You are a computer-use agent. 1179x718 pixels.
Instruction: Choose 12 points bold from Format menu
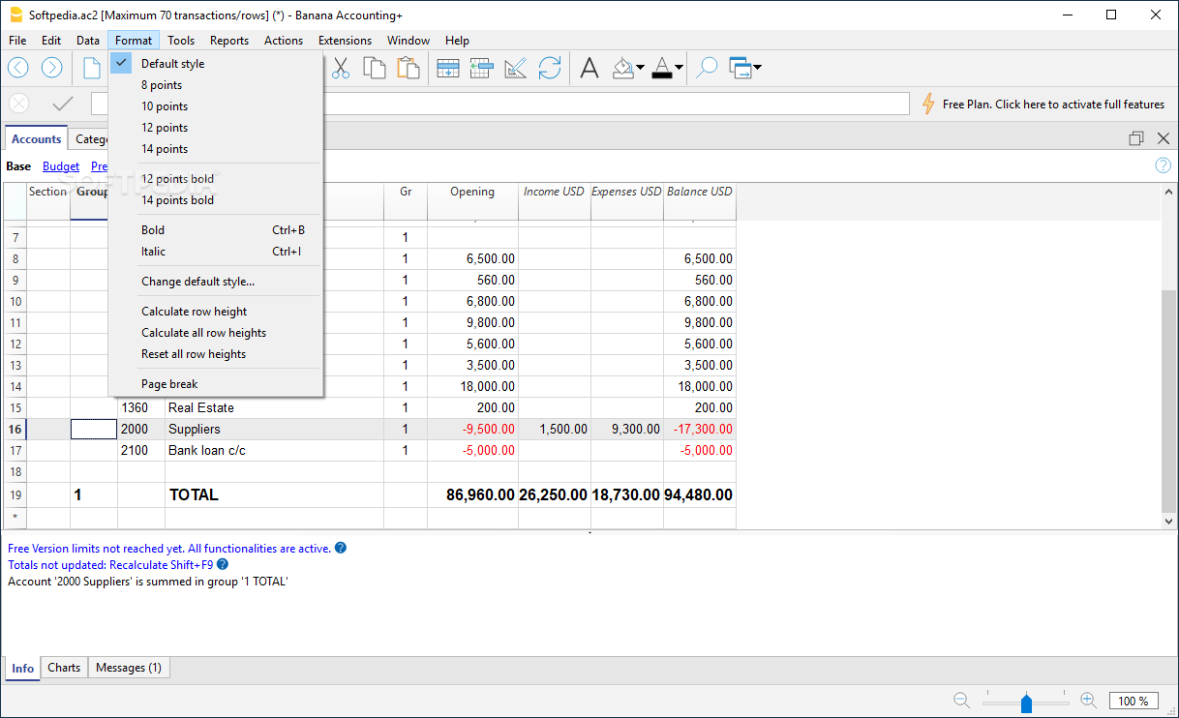216,179
